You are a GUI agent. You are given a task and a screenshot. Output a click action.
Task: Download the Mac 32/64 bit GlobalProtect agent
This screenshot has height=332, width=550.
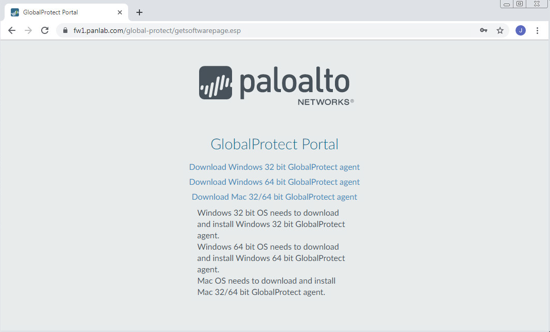coord(274,197)
